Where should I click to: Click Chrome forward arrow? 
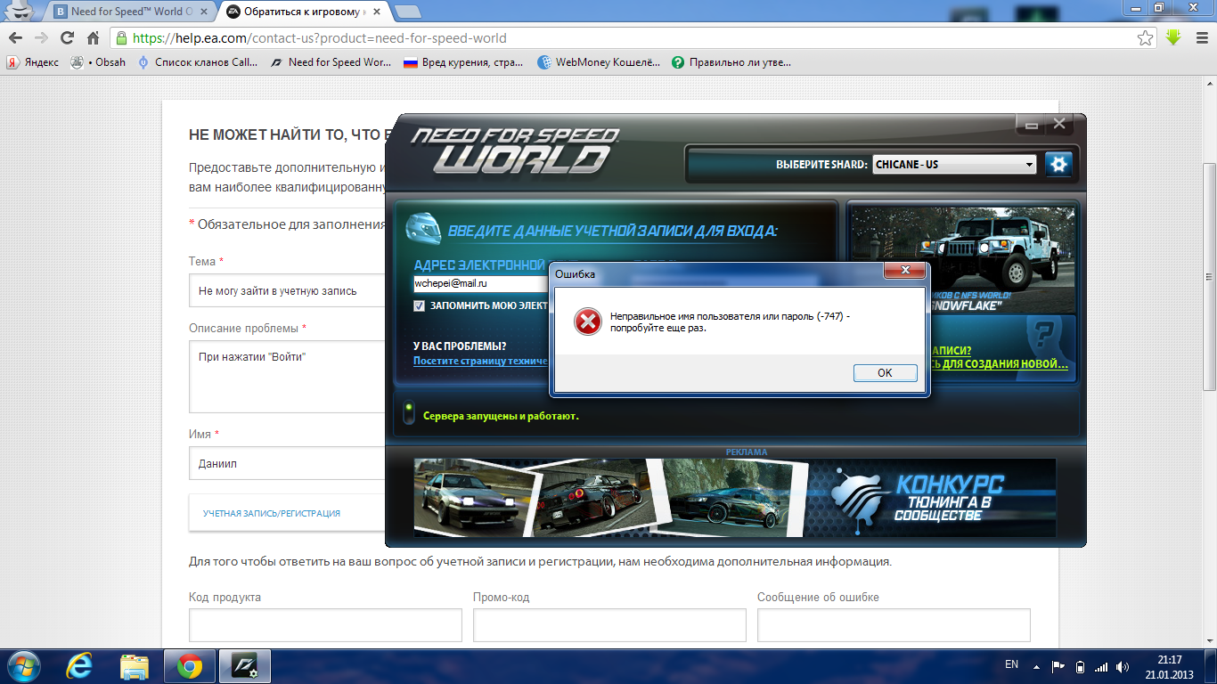coord(41,38)
